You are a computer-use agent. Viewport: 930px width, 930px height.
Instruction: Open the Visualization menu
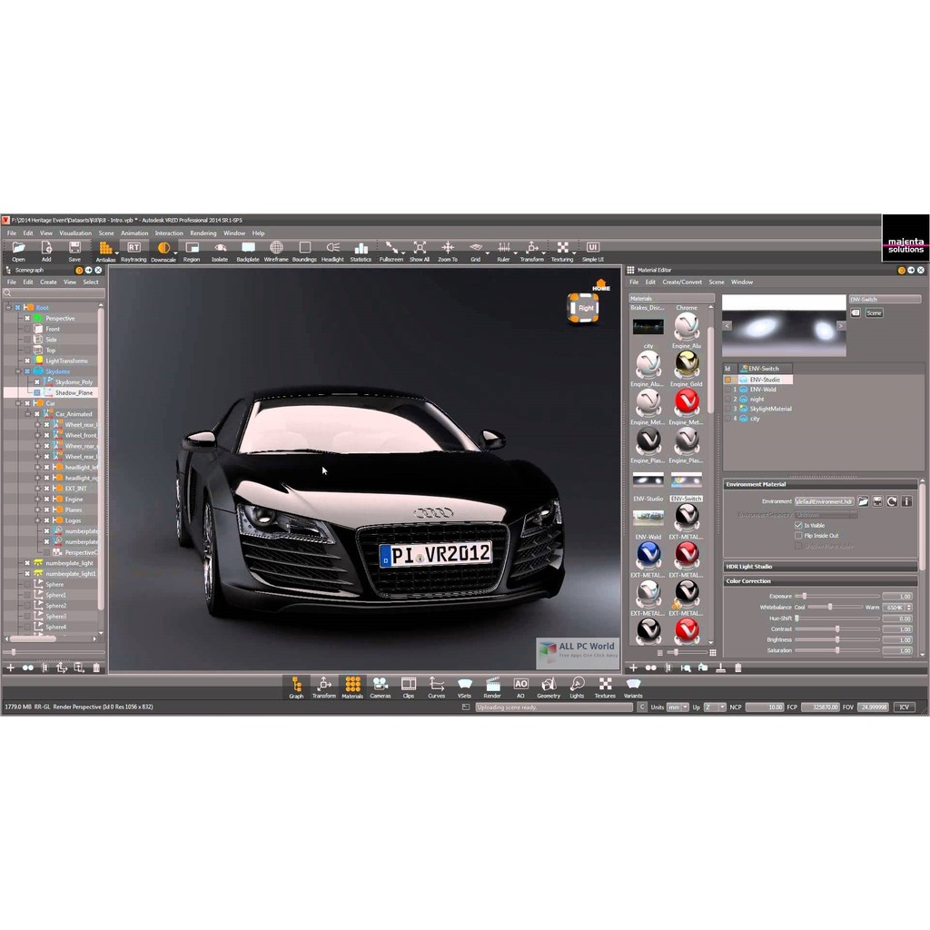pyautogui.click(x=75, y=233)
